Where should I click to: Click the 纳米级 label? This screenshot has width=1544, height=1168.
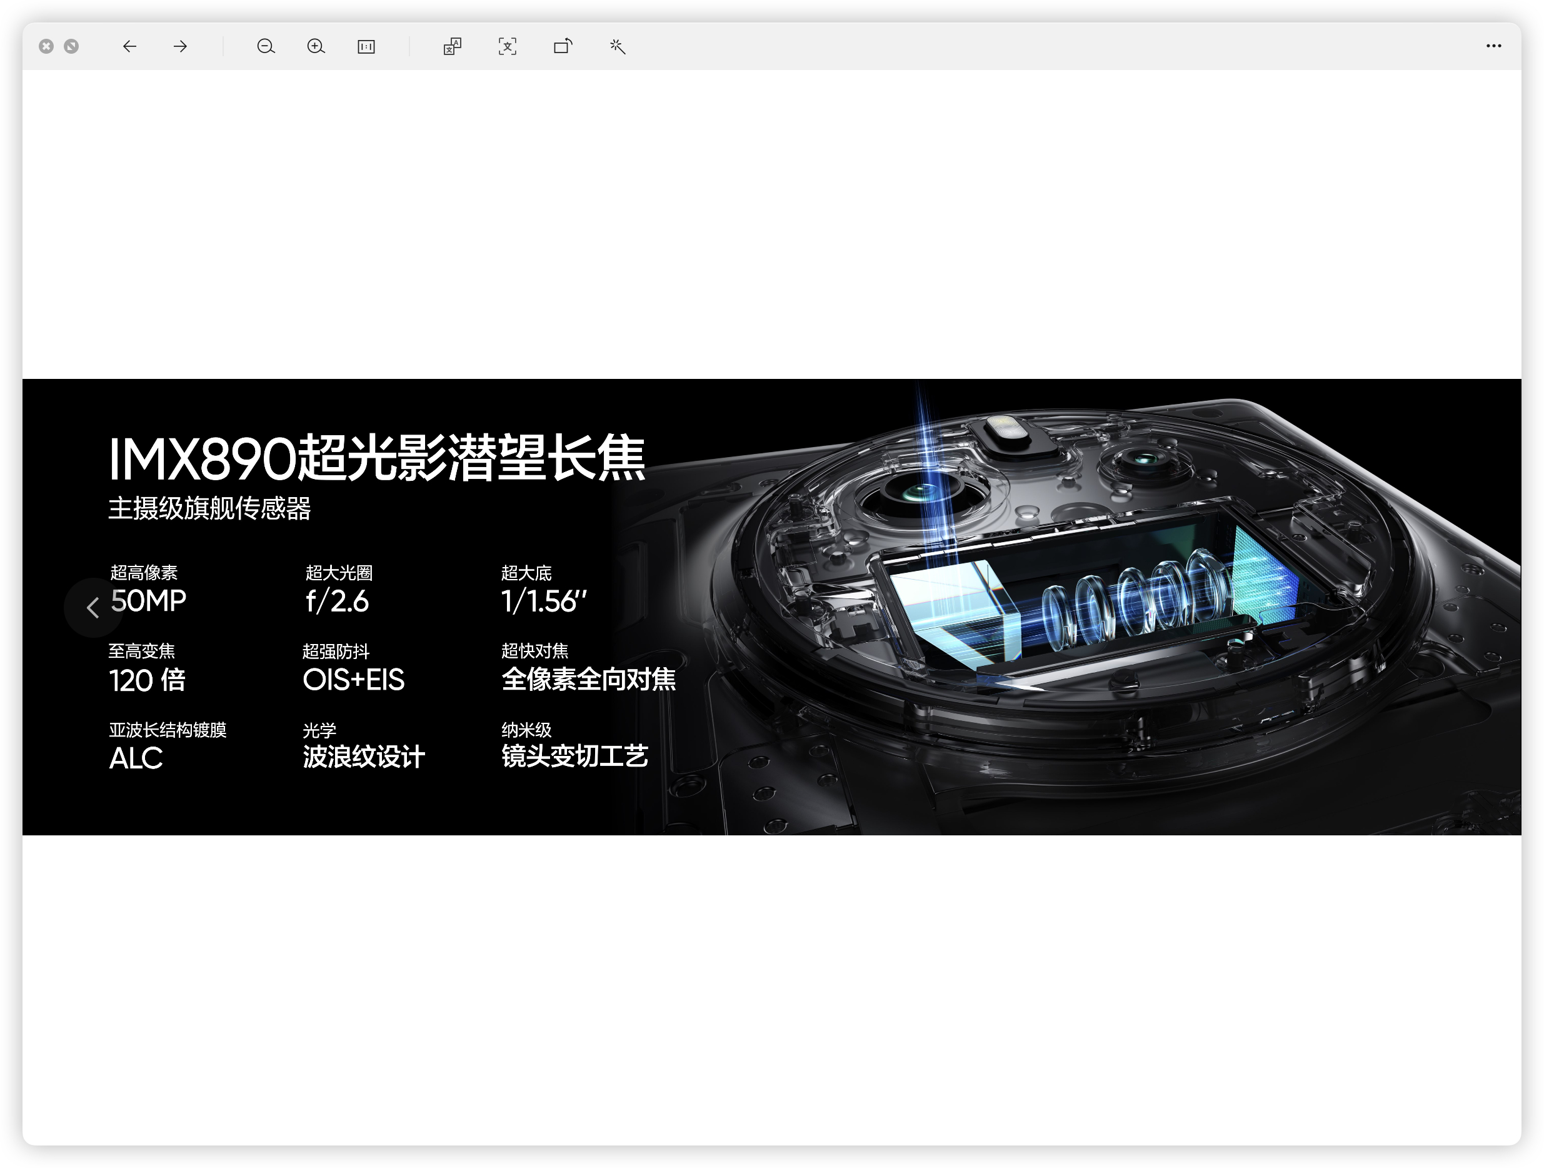click(x=526, y=730)
